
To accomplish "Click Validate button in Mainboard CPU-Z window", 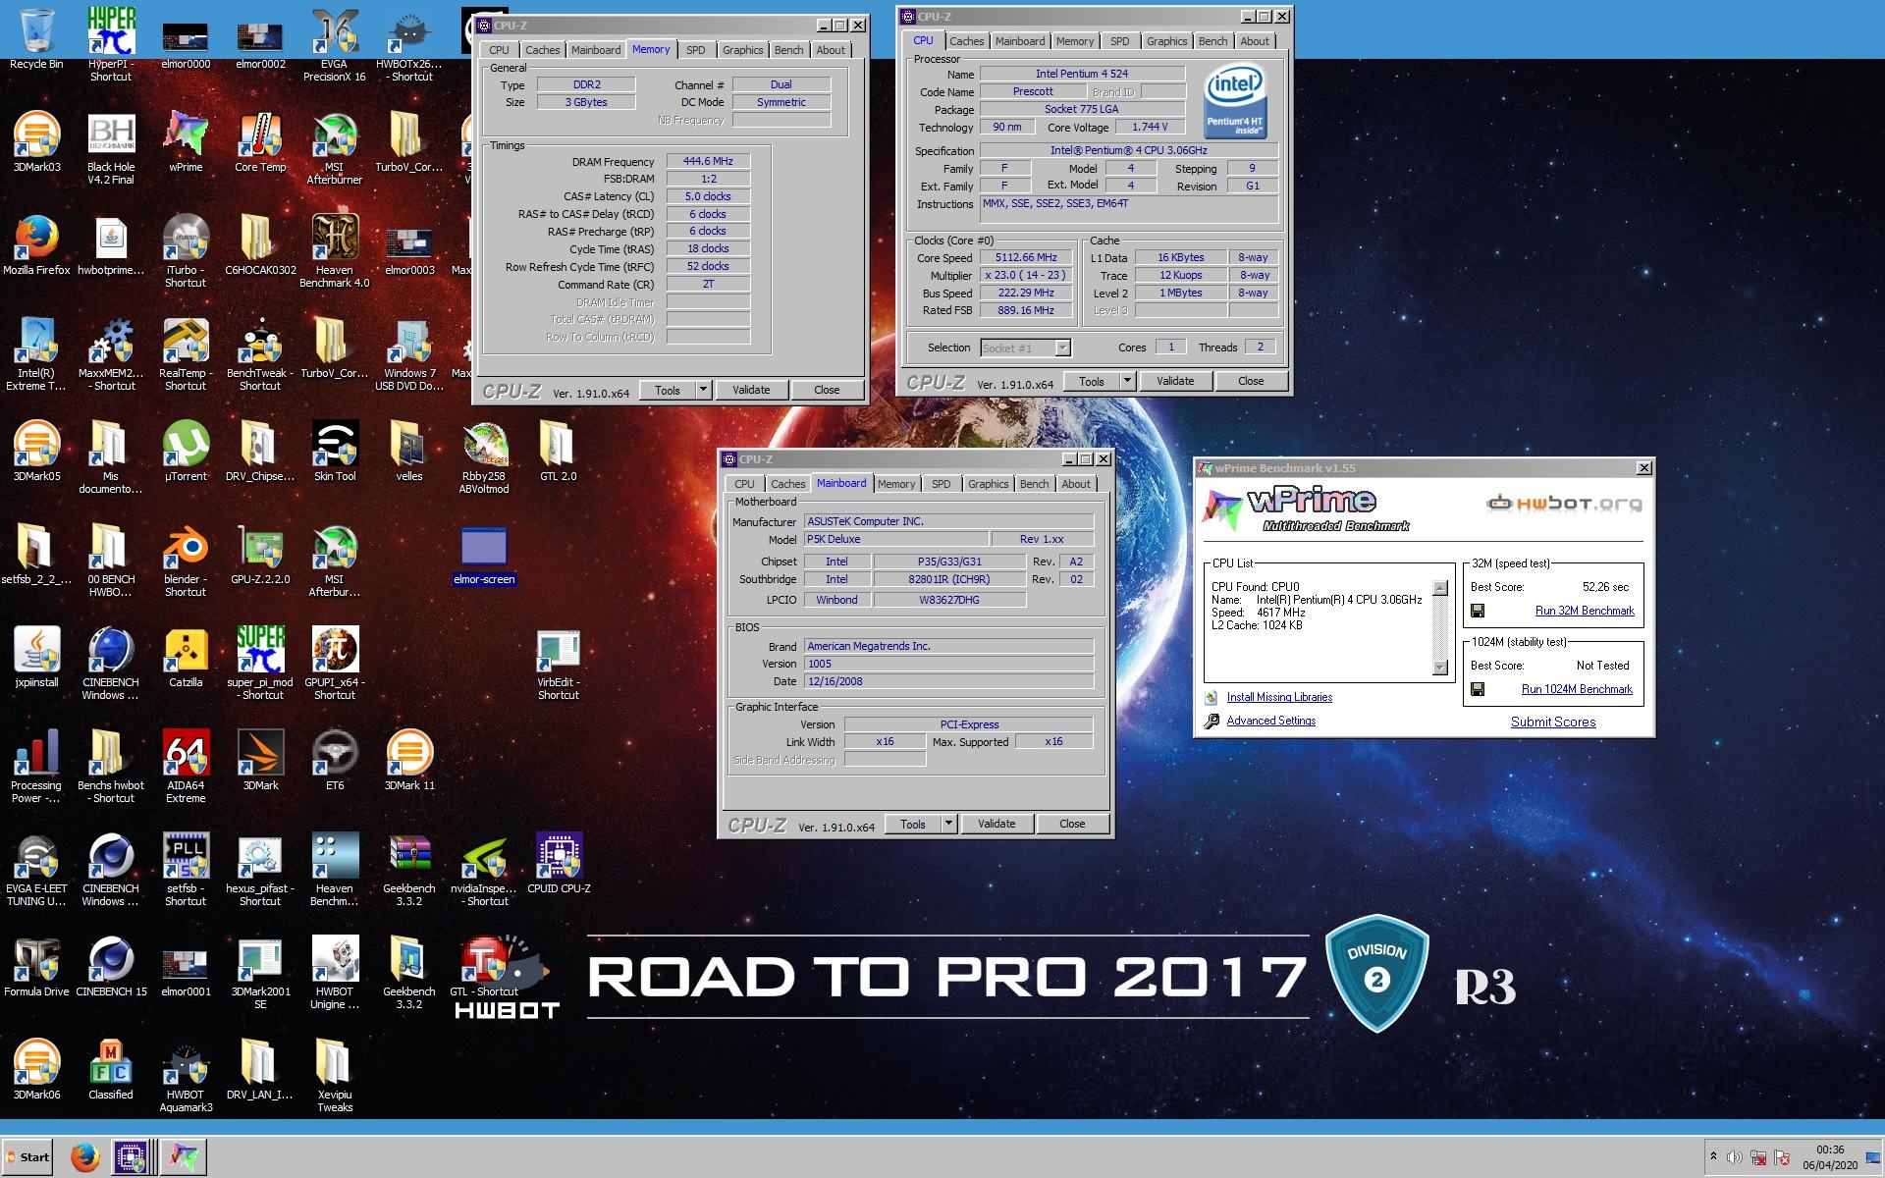I will [x=996, y=824].
